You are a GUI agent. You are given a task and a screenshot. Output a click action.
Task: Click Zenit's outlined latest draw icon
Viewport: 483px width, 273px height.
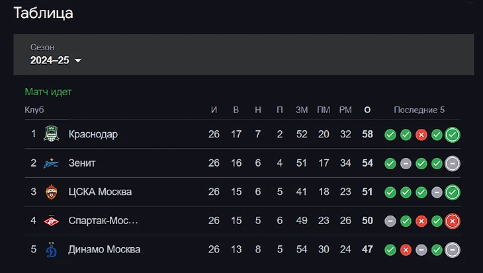452,163
